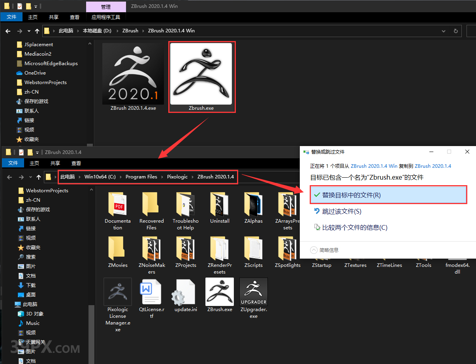The image size is (476, 364).
Task: Select the ZTextures folder label
Action: click(x=356, y=265)
